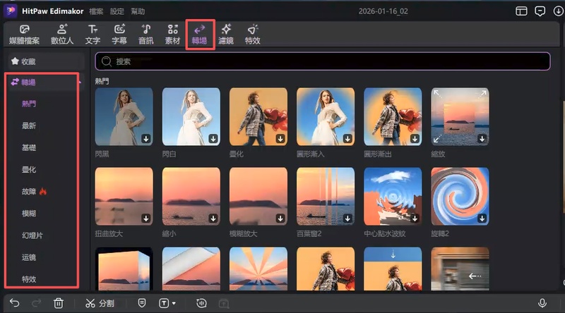565x313 pixels.
Task: Select the 閃白 transition thumbnail
Action: coord(191,116)
